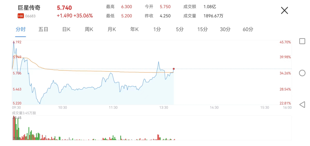Tap the stock name 巨星传奇
The width and height of the screenshot is (310, 146).
coord(29,7)
